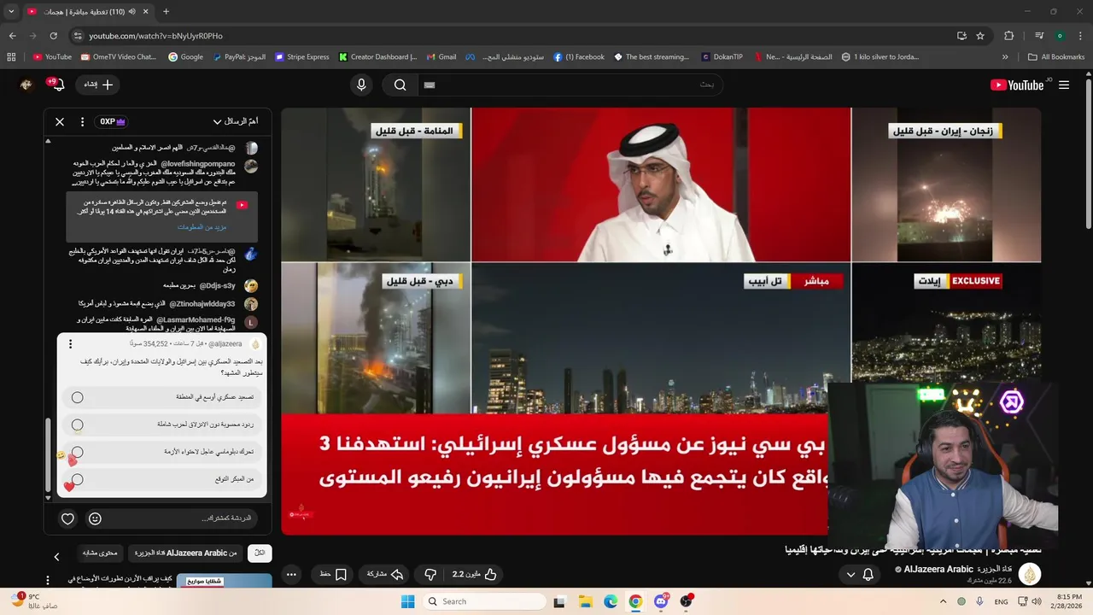Select poll option 'ردود محسوبة دون الانزلاق لحرب شاملة'

point(162,425)
